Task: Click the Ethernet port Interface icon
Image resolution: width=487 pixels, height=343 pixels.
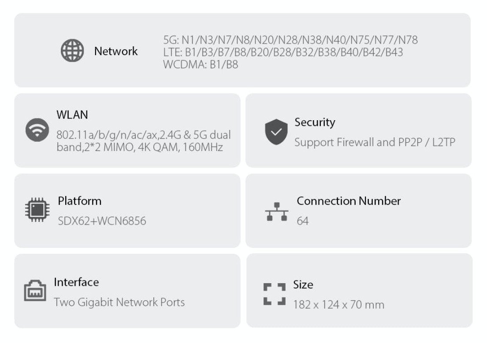Action: [x=35, y=291]
